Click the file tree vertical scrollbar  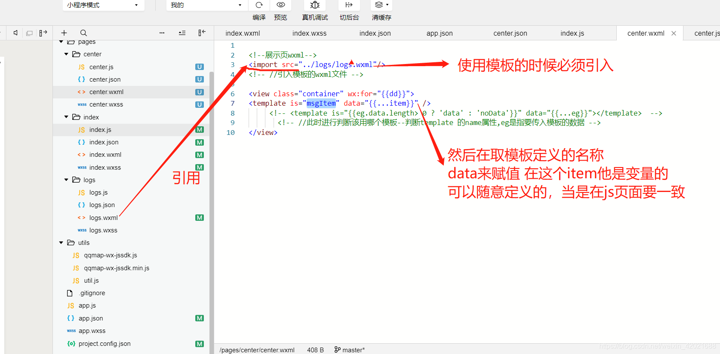[212, 212]
